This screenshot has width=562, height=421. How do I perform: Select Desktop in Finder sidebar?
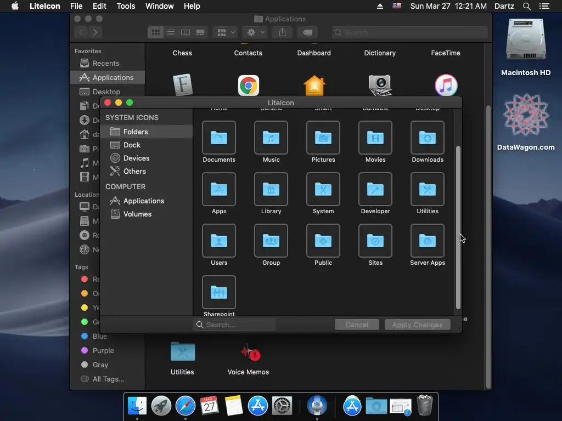coord(108,92)
